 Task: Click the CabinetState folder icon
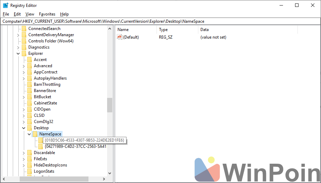29,103
